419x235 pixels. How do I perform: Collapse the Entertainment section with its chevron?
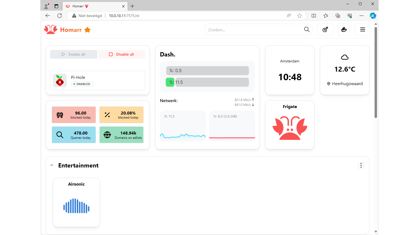(51, 165)
